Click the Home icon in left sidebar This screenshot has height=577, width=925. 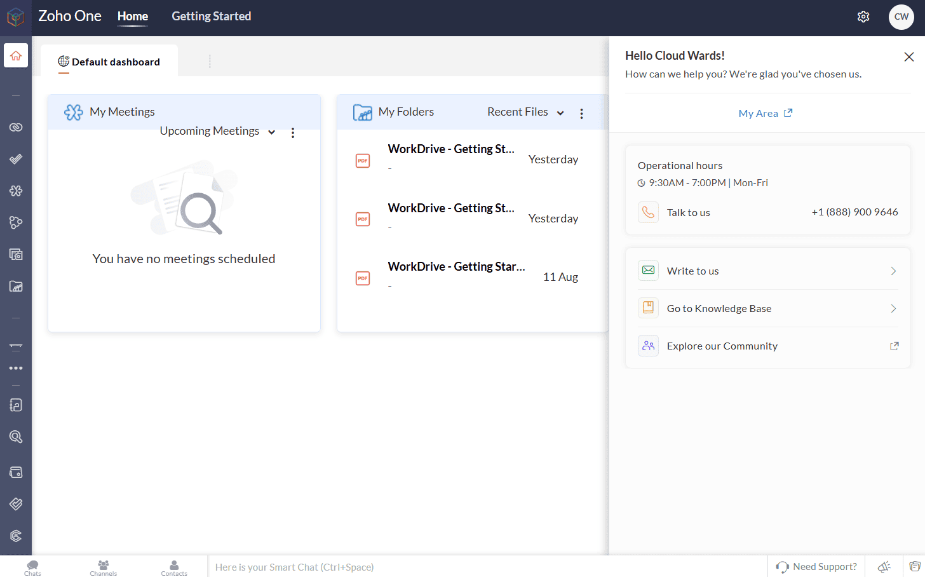[x=16, y=55]
